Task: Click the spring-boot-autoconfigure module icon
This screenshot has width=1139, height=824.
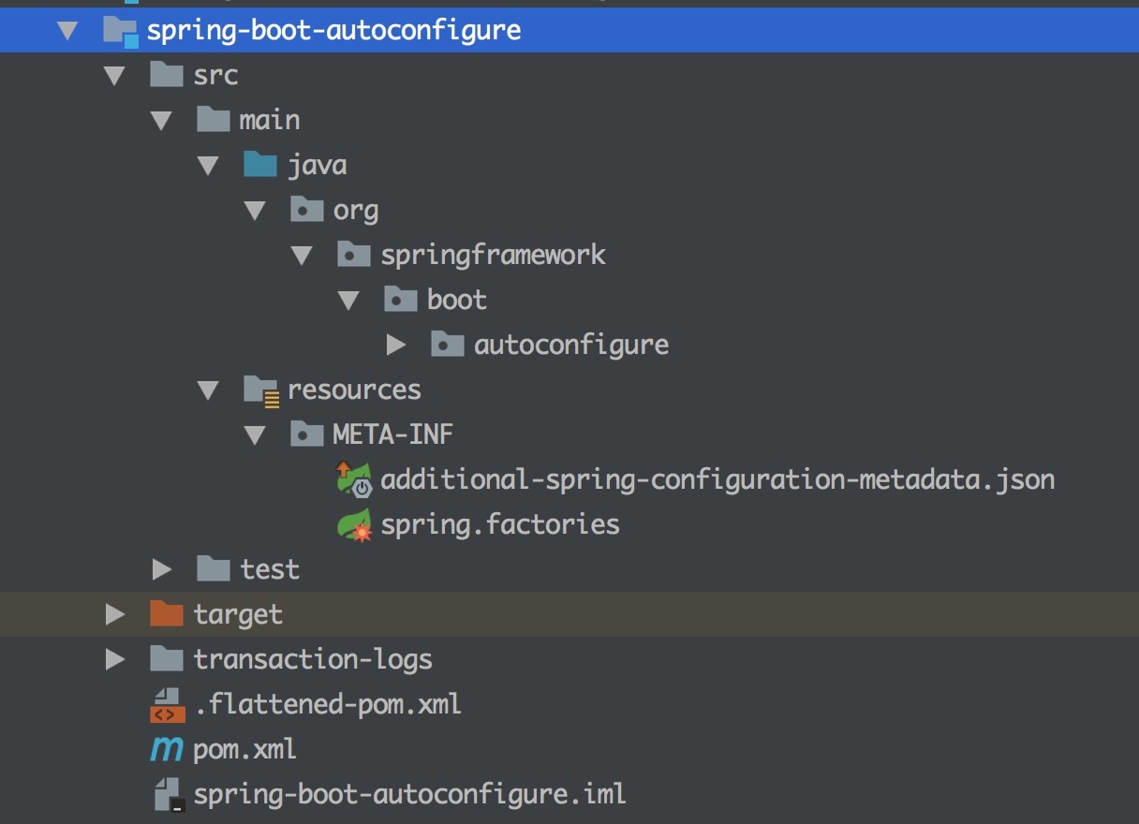Action: pos(120,32)
